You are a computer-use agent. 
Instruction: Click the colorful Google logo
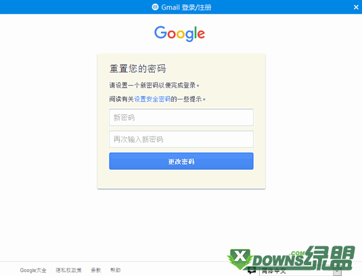point(179,34)
